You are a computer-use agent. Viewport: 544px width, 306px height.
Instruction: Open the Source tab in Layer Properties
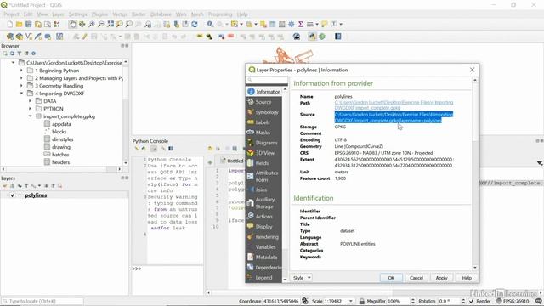tap(264, 102)
